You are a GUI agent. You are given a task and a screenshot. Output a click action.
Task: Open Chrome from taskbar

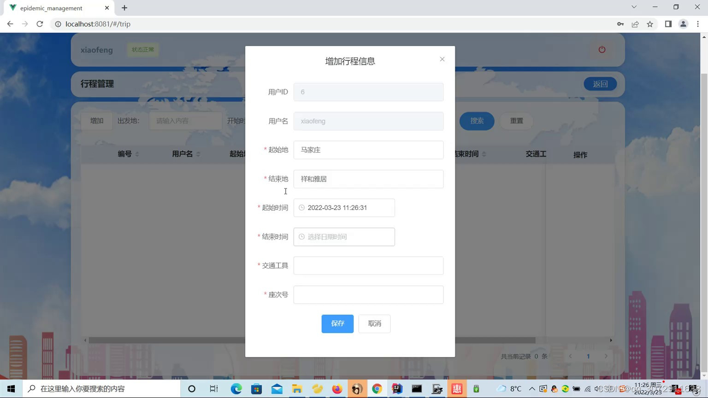click(x=377, y=389)
